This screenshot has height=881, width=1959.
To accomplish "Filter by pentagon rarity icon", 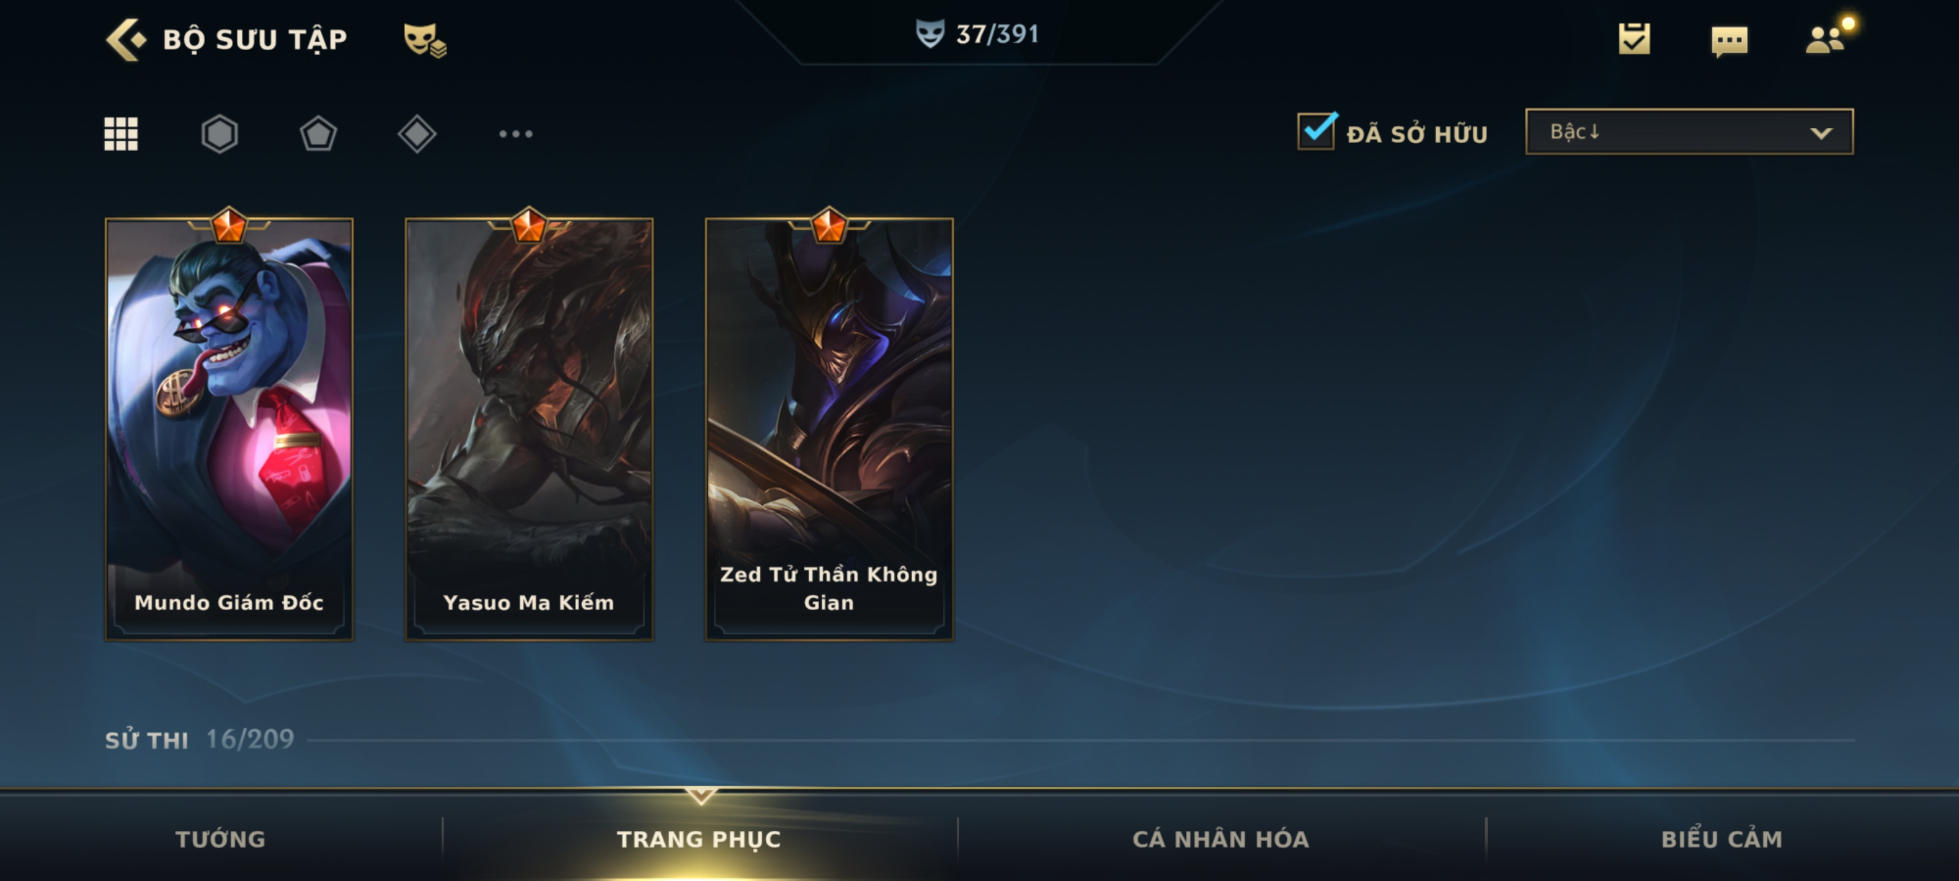I will (318, 134).
